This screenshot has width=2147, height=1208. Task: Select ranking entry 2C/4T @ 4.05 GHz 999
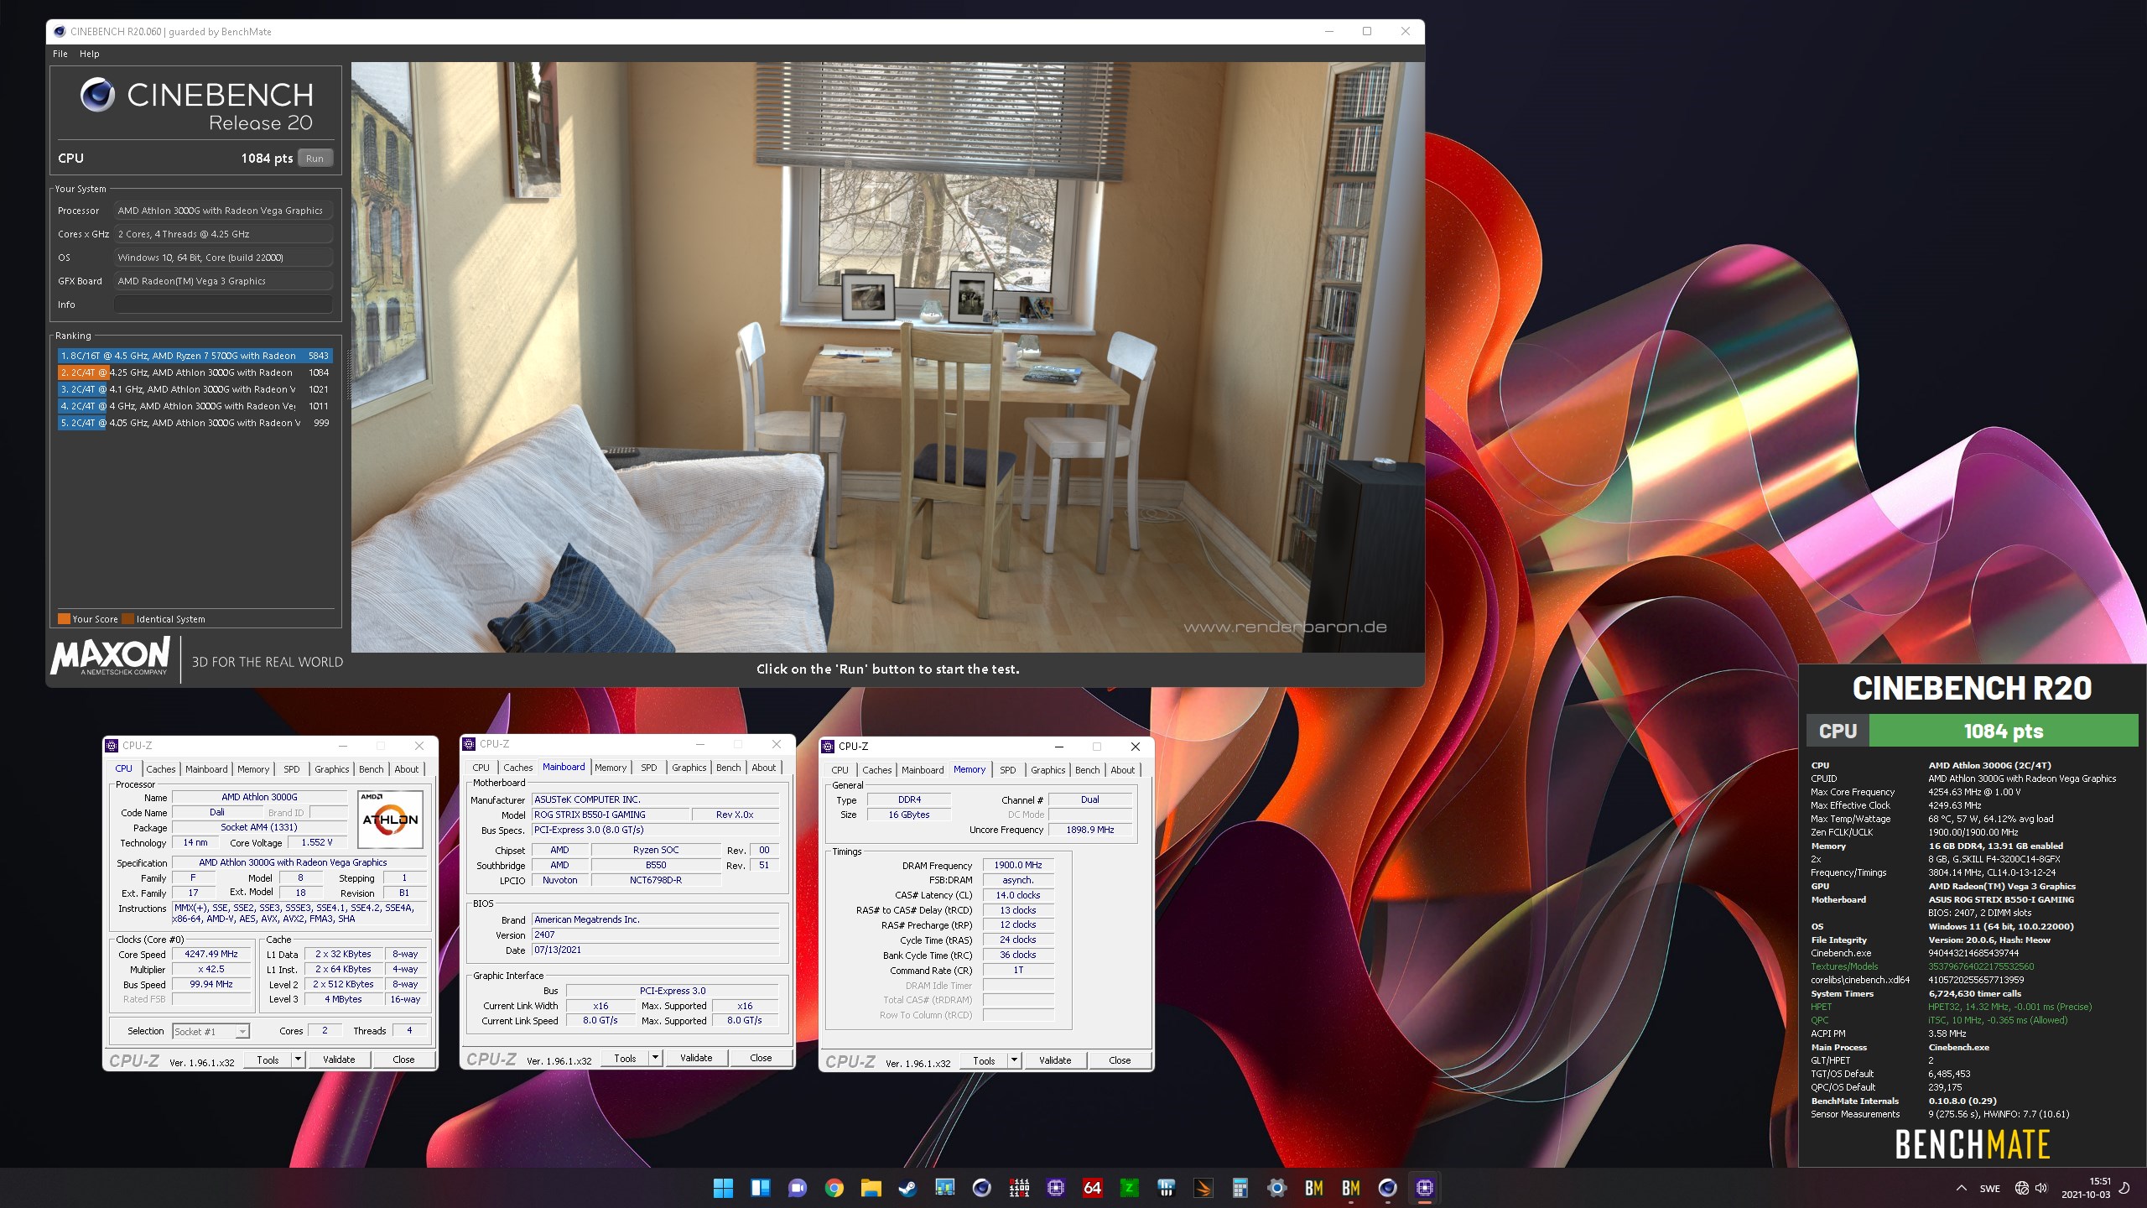195,423
